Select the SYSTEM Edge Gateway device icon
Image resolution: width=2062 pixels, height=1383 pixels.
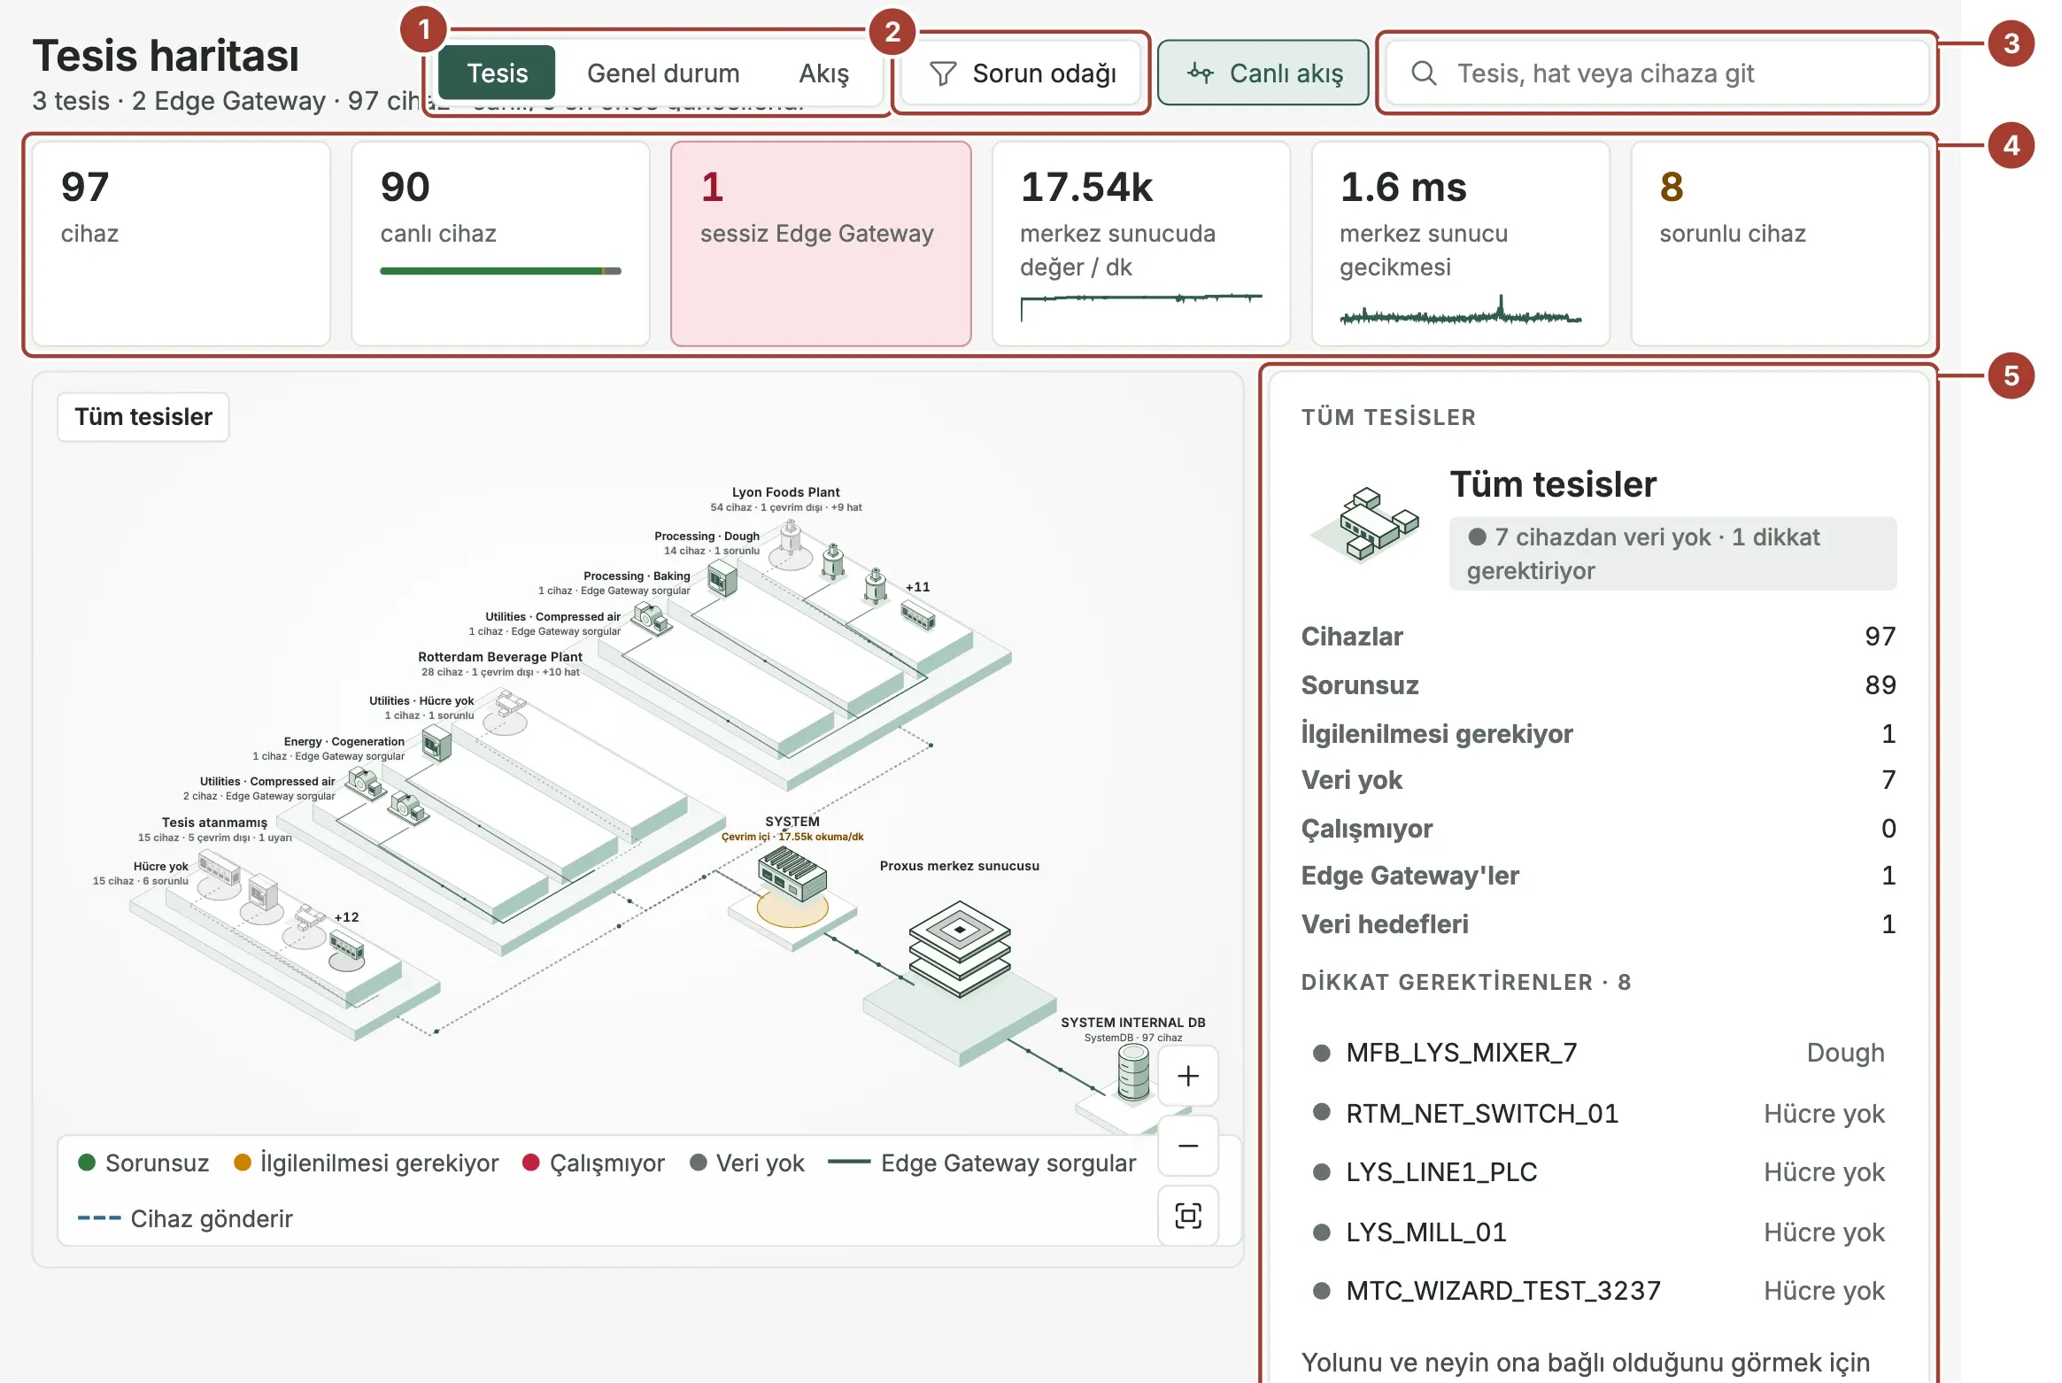point(792,875)
